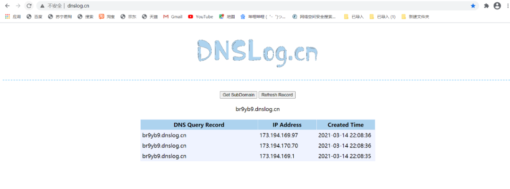Open the 搜索 bookmark
The height and width of the screenshot is (189, 510).
point(85,16)
